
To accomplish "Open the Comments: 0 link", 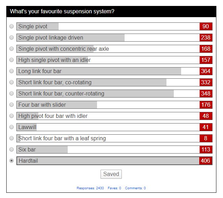I will 135,188.
